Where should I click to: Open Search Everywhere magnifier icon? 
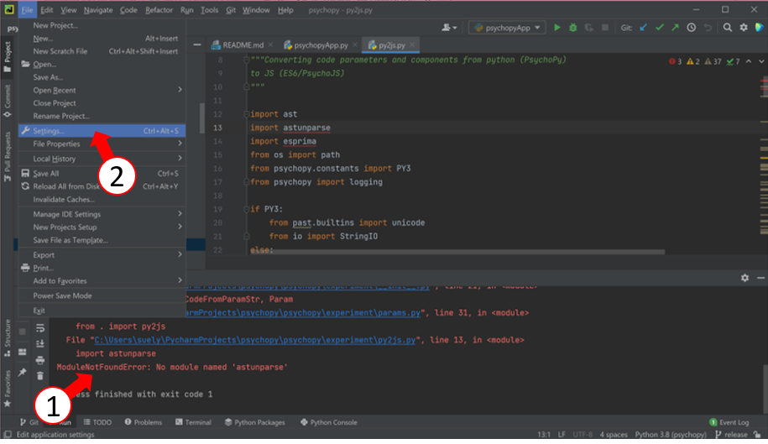point(728,28)
